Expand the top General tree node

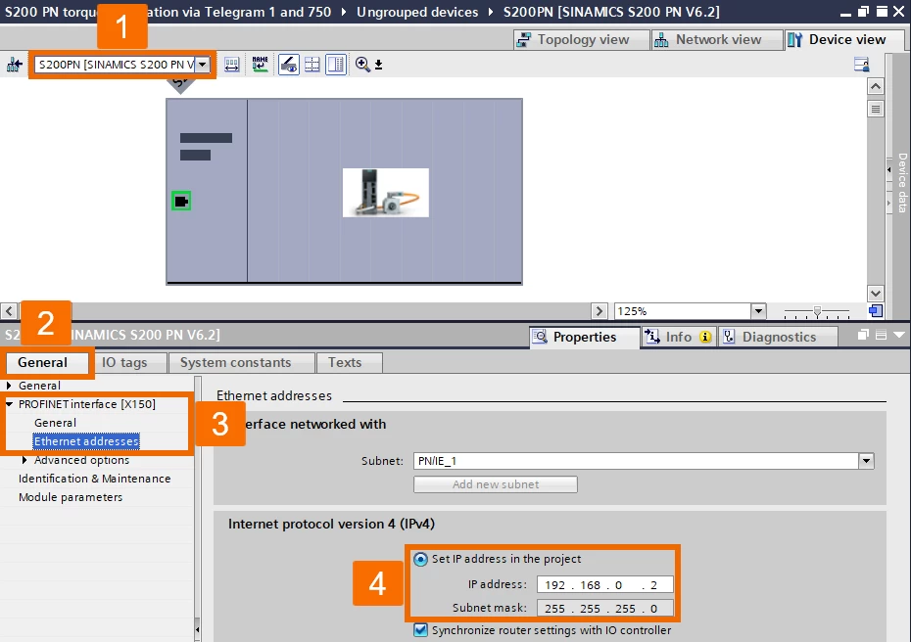click(x=9, y=386)
